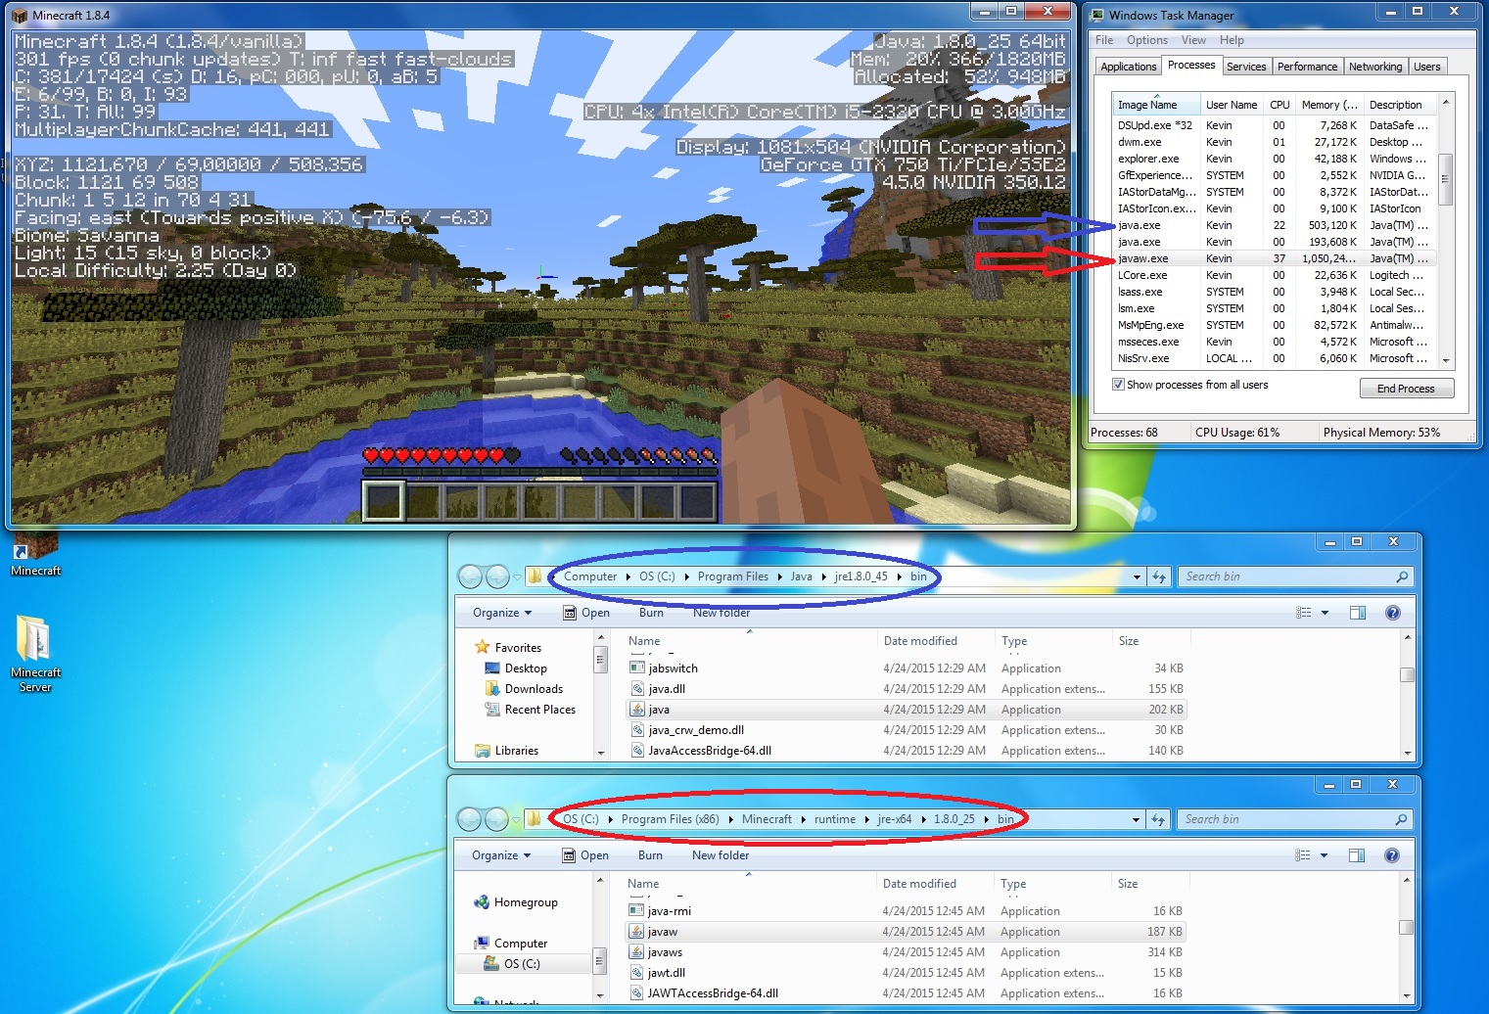
Task: Open Homegroup in navigation pane
Action: pyautogui.click(x=516, y=902)
